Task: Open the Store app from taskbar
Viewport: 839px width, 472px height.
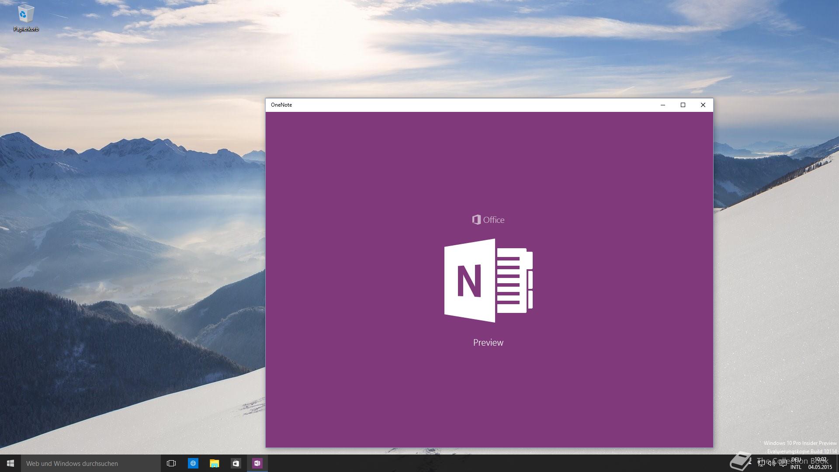Action: 236,463
